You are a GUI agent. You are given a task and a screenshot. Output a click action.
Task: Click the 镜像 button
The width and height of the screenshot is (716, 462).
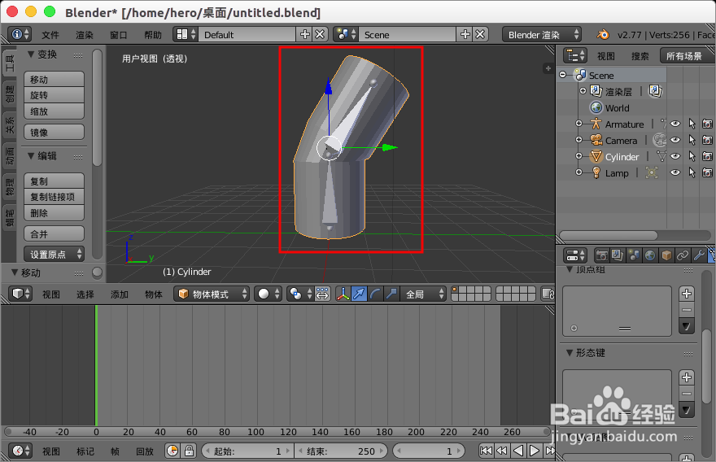tap(54, 133)
